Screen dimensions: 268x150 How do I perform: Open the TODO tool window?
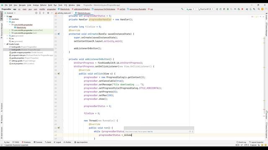tap(15, 142)
